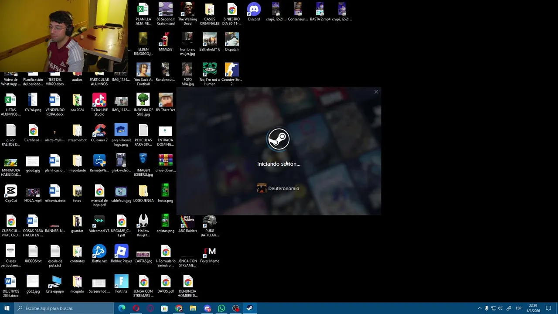Launch the Battle.net shortcut
Image resolution: width=558 pixels, height=314 pixels.
coord(99,254)
